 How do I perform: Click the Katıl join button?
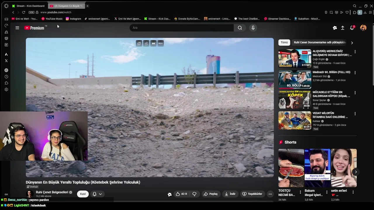[x=83, y=194]
